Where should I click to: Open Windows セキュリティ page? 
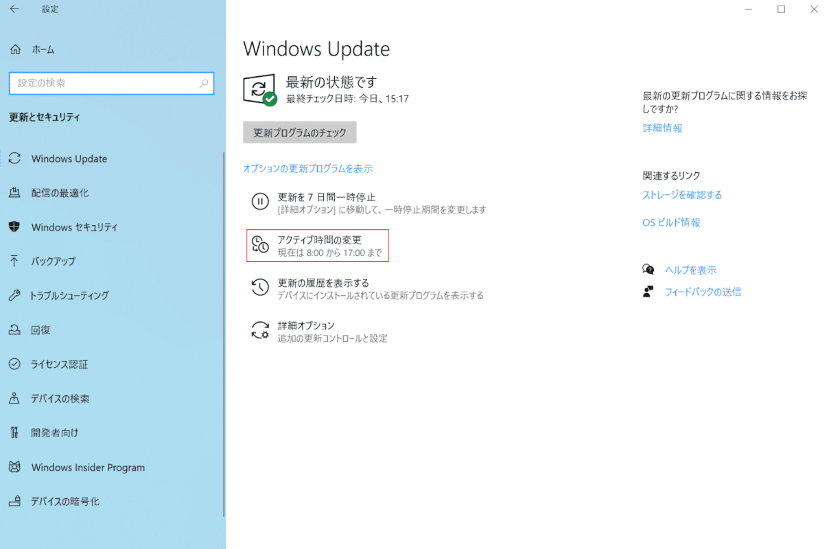[75, 227]
